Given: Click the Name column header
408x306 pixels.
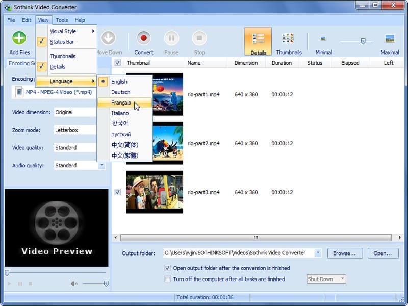Looking at the screenshot, I should coord(206,63).
